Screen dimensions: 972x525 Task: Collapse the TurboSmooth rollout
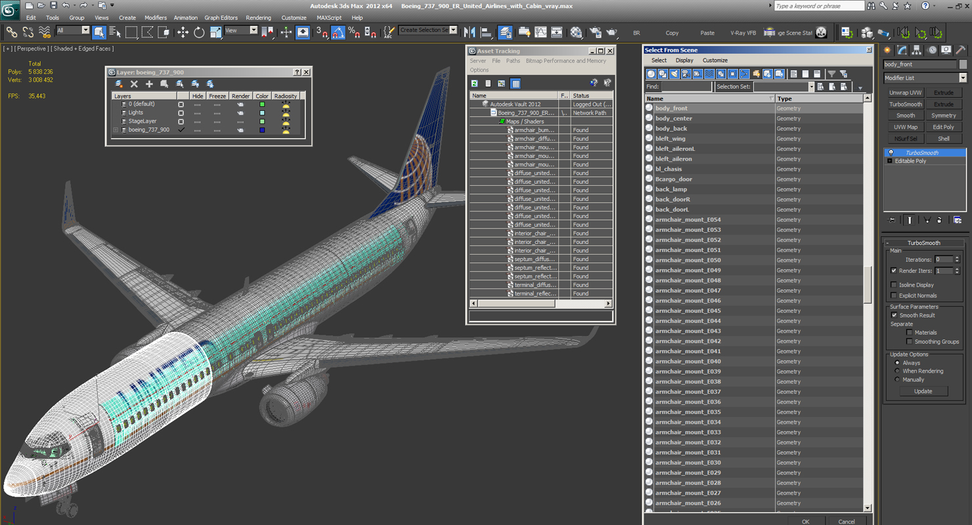click(887, 243)
